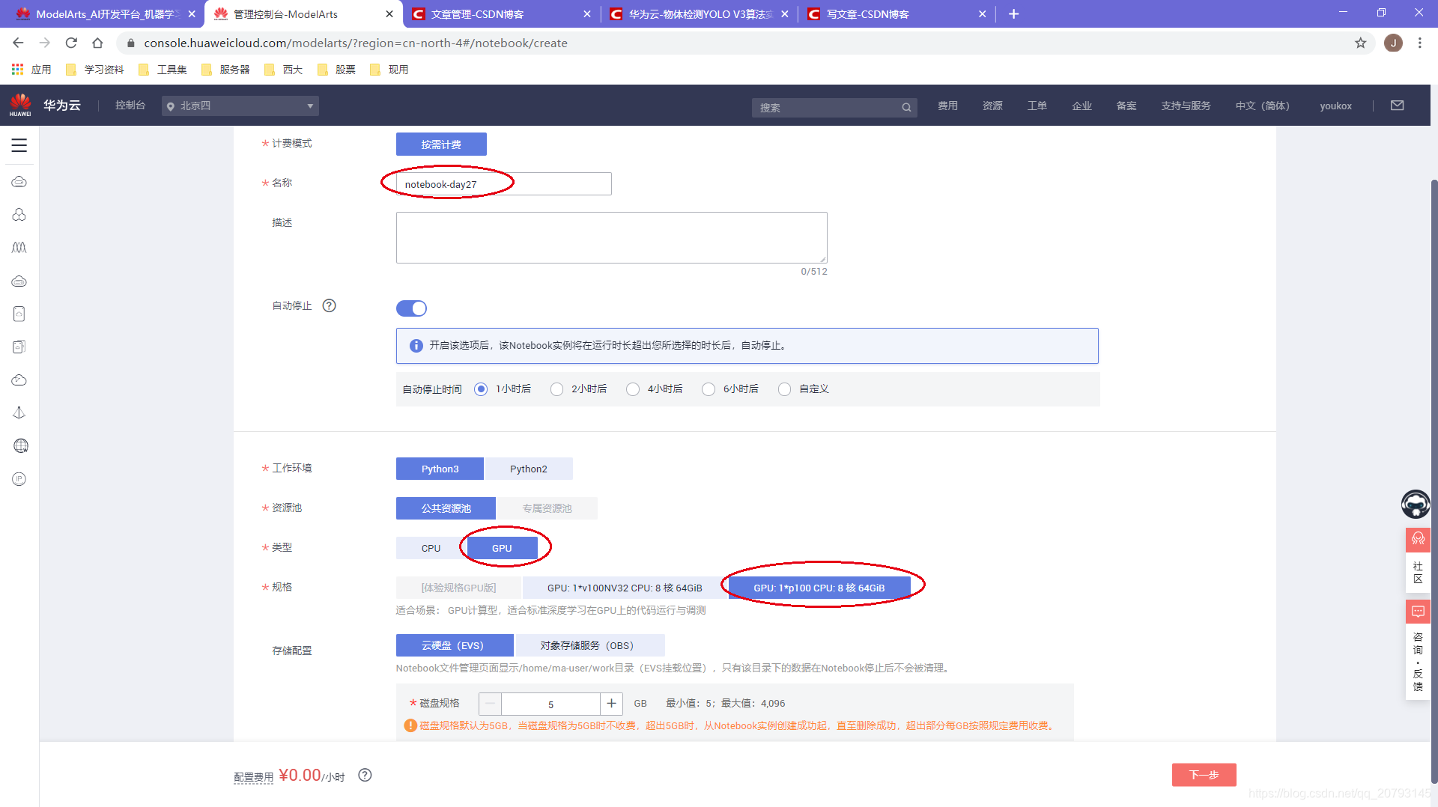Choose Python3 as the work environment

pos(440,469)
